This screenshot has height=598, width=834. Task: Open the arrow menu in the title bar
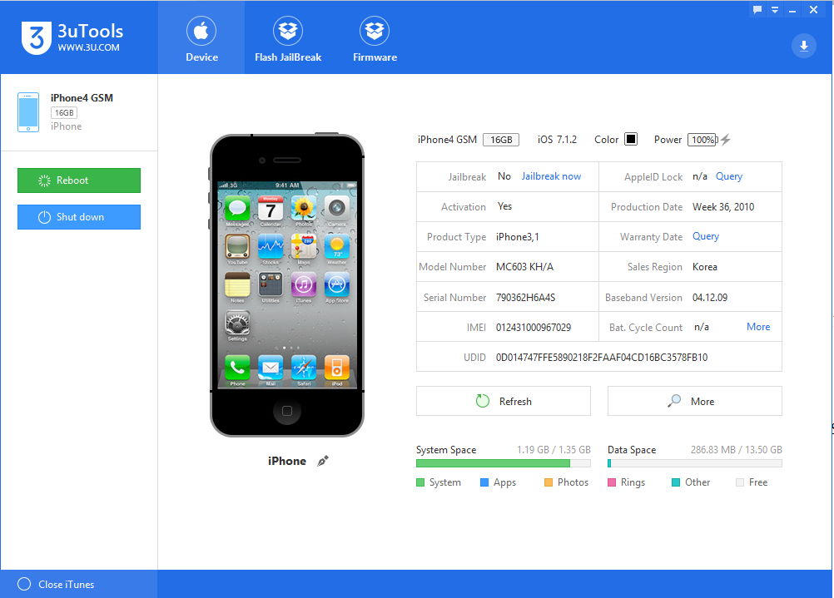click(774, 9)
